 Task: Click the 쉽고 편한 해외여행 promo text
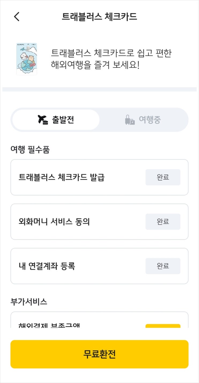pos(111,59)
